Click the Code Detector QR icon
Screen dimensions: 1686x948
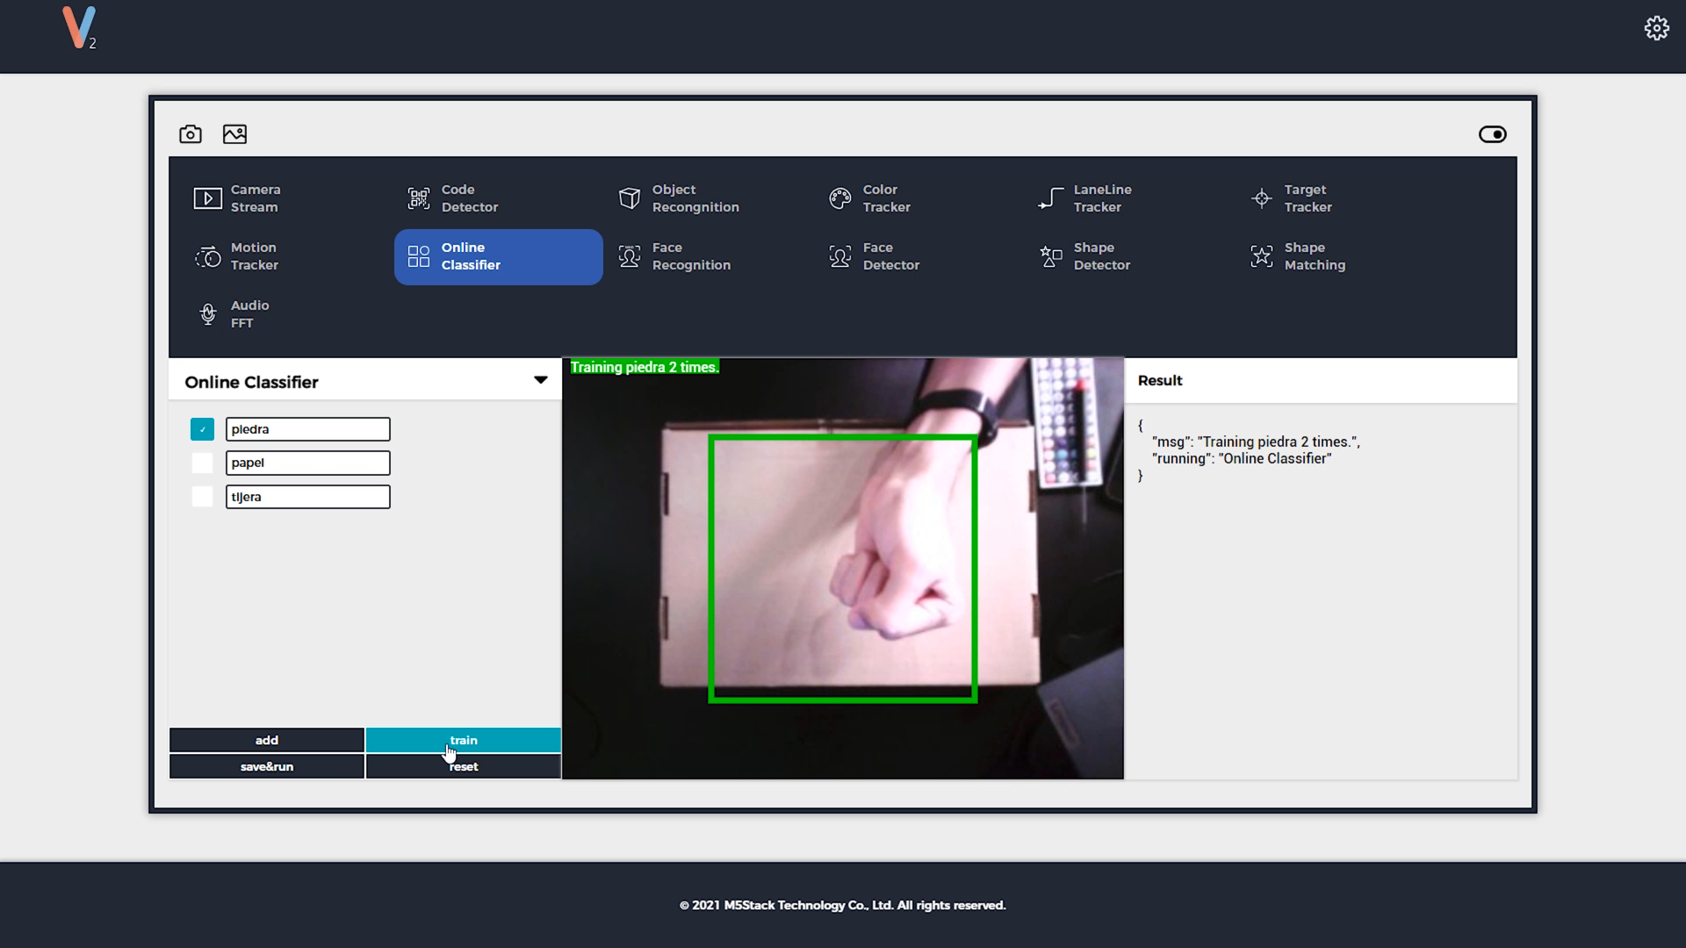[419, 198]
